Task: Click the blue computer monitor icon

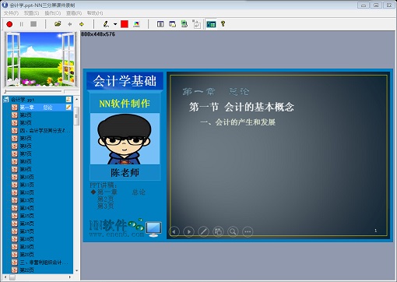Action: coord(153,229)
